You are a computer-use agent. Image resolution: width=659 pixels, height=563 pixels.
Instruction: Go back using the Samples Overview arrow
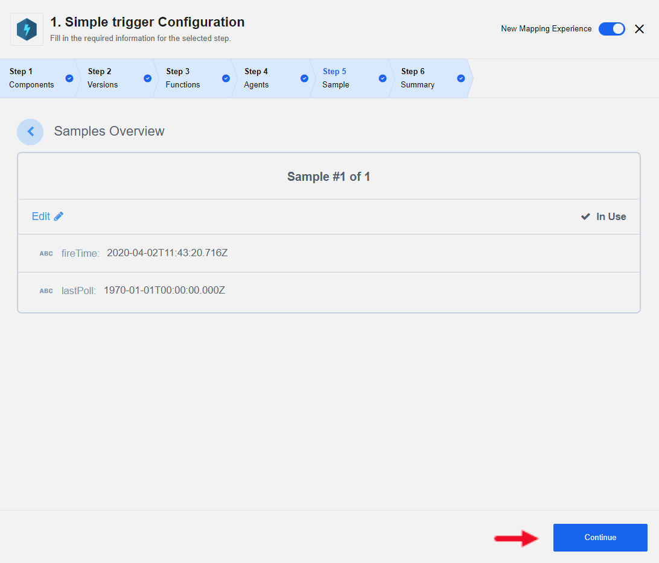(x=30, y=132)
